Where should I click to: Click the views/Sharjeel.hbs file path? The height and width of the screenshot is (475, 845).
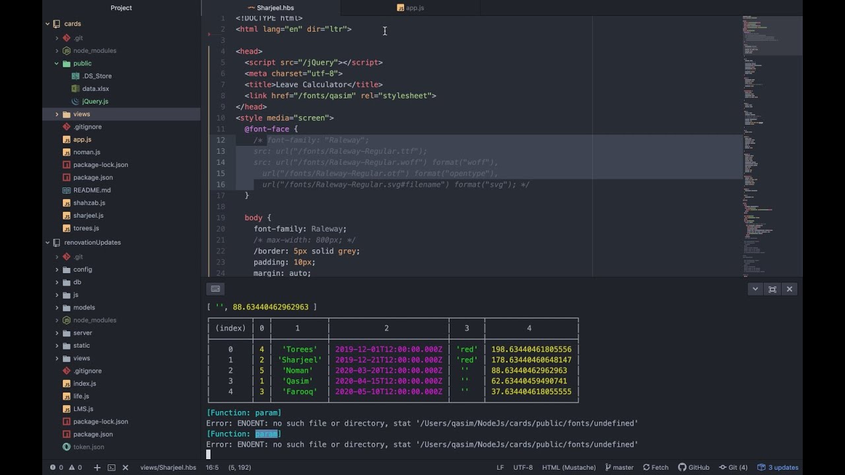[168, 467]
